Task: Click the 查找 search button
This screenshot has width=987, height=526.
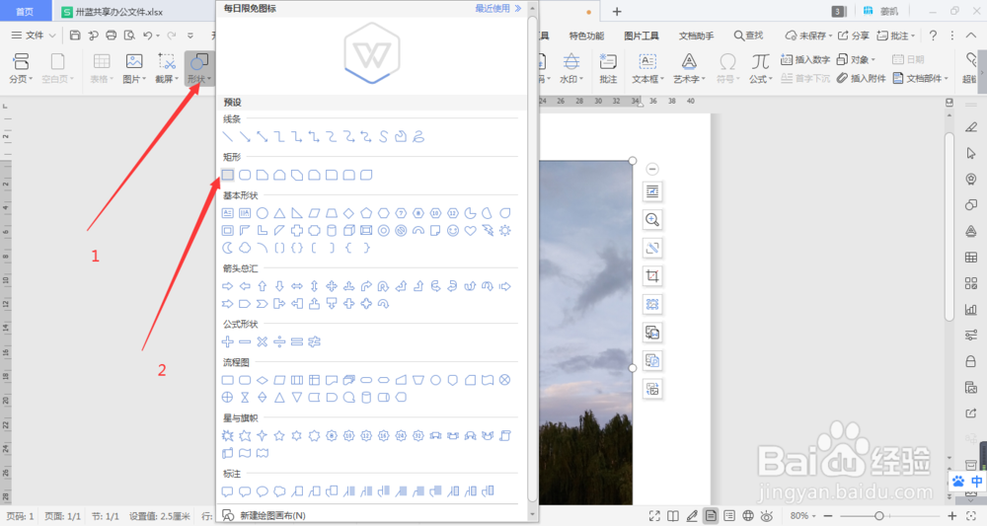Action: pos(748,36)
